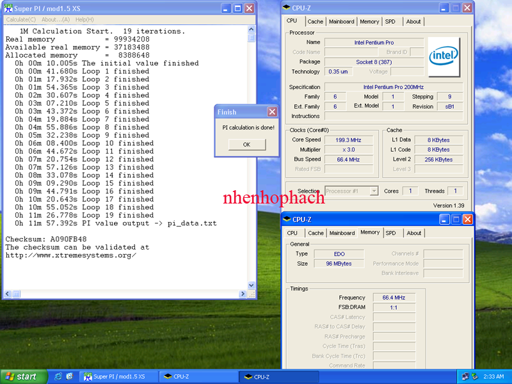The height and width of the screenshot is (384, 512).
Task: Click the Name field Intel Pentium Pro
Action: tap(374, 42)
